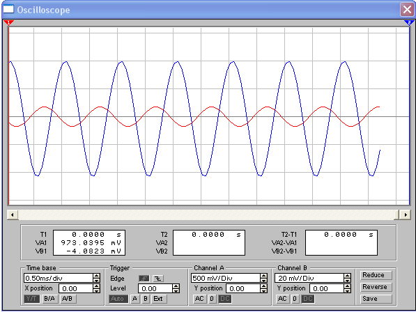Viewport: 416px width, 312px height.
Task: Set Channel B coupling to DC
Action: tap(308, 299)
